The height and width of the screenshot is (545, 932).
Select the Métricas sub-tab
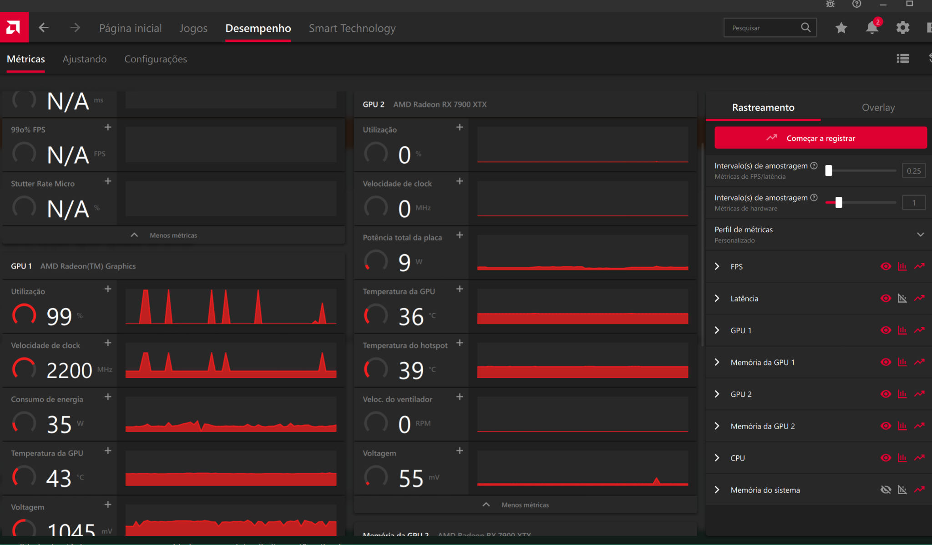(26, 59)
